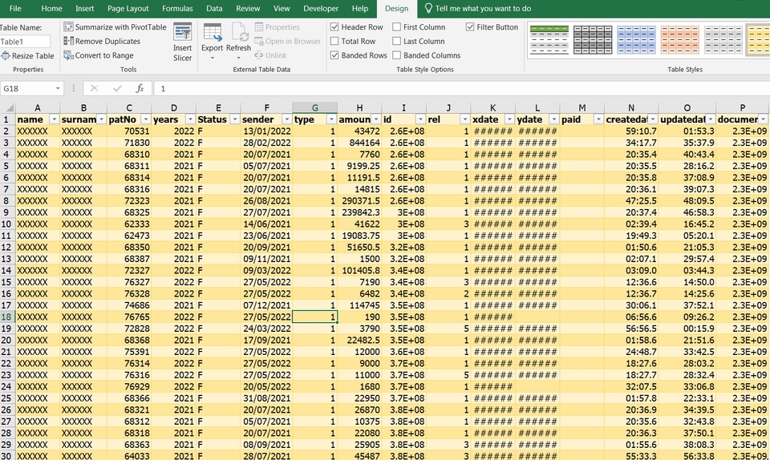Click the formula bar cancel X icon
This screenshot has height=460, width=770.
point(94,88)
